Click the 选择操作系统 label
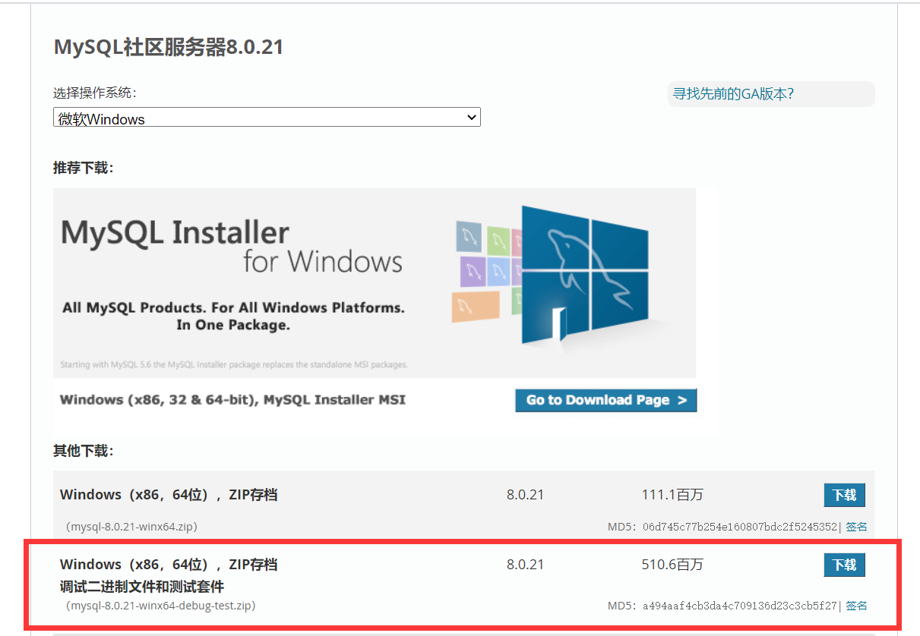Screen dimensions: 920x636 pyautogui.click(x=95, y=93)
